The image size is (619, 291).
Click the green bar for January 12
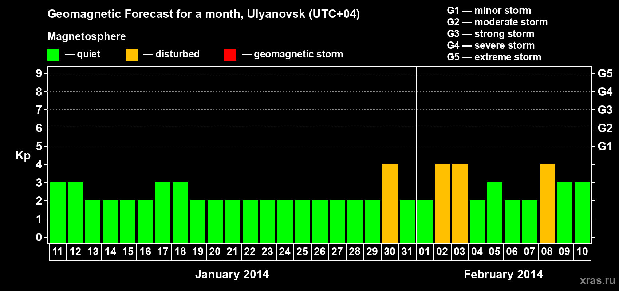tap(75, 212)
